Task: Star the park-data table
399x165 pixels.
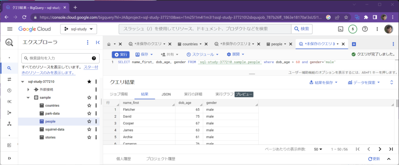Action: (x=89, y=113)
